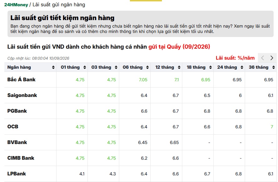Show next columns with right chevron
Image resolution: width=278 pixels, height=182 pixels.
pyautogui.click(x=272, y=58)
